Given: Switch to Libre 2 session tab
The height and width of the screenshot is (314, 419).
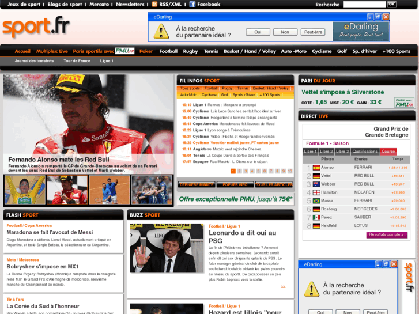Looking at the screenshot, I should [326, 152].
